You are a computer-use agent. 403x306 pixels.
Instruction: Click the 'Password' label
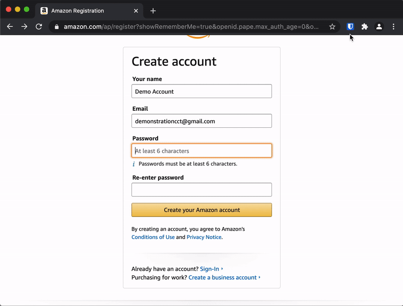coord(145,138)
